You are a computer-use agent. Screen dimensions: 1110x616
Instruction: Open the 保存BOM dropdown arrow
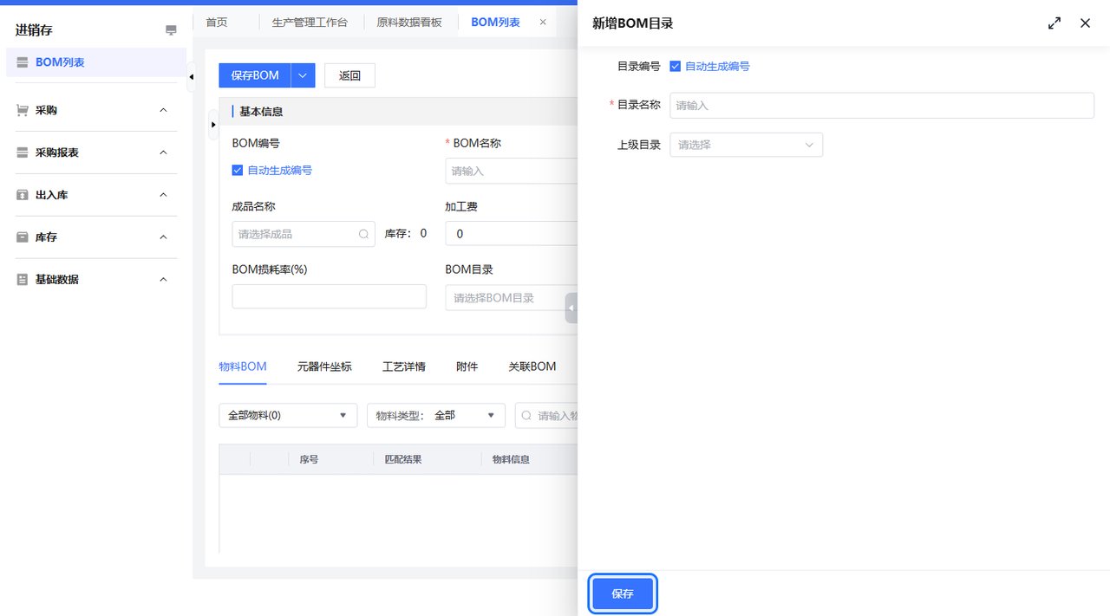[x=303, y=75]
